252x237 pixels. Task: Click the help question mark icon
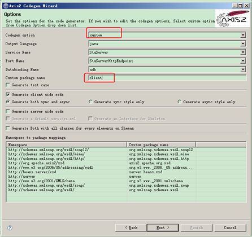coord(10,228)
